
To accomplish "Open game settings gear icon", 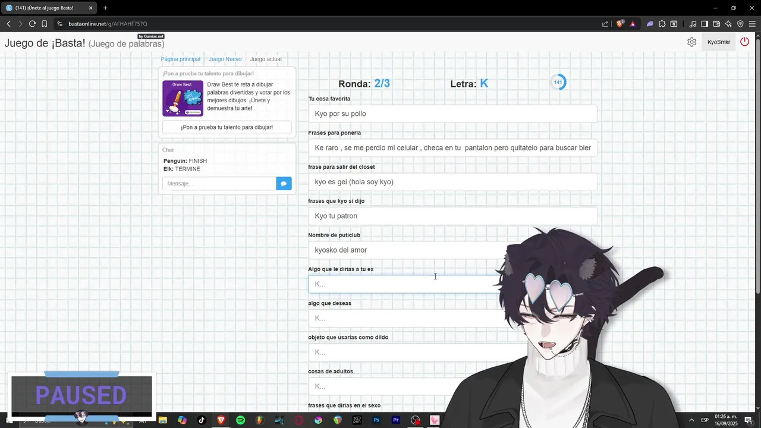I will (691, 42).
